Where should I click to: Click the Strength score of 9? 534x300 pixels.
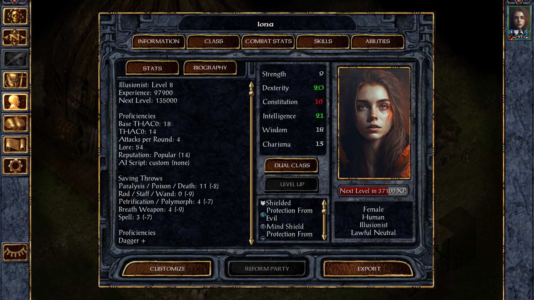(321, 74)
